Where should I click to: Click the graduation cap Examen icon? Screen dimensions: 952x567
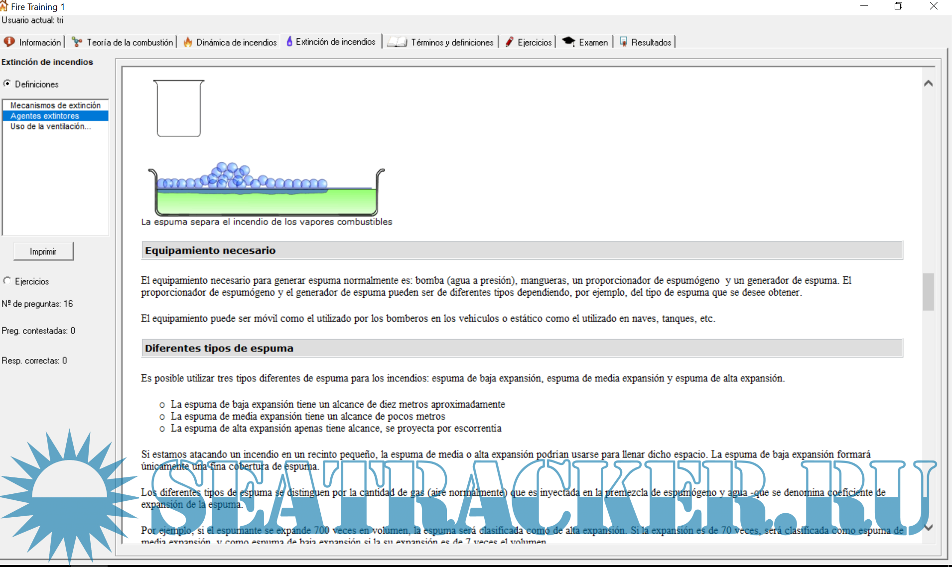pos(568,42)
